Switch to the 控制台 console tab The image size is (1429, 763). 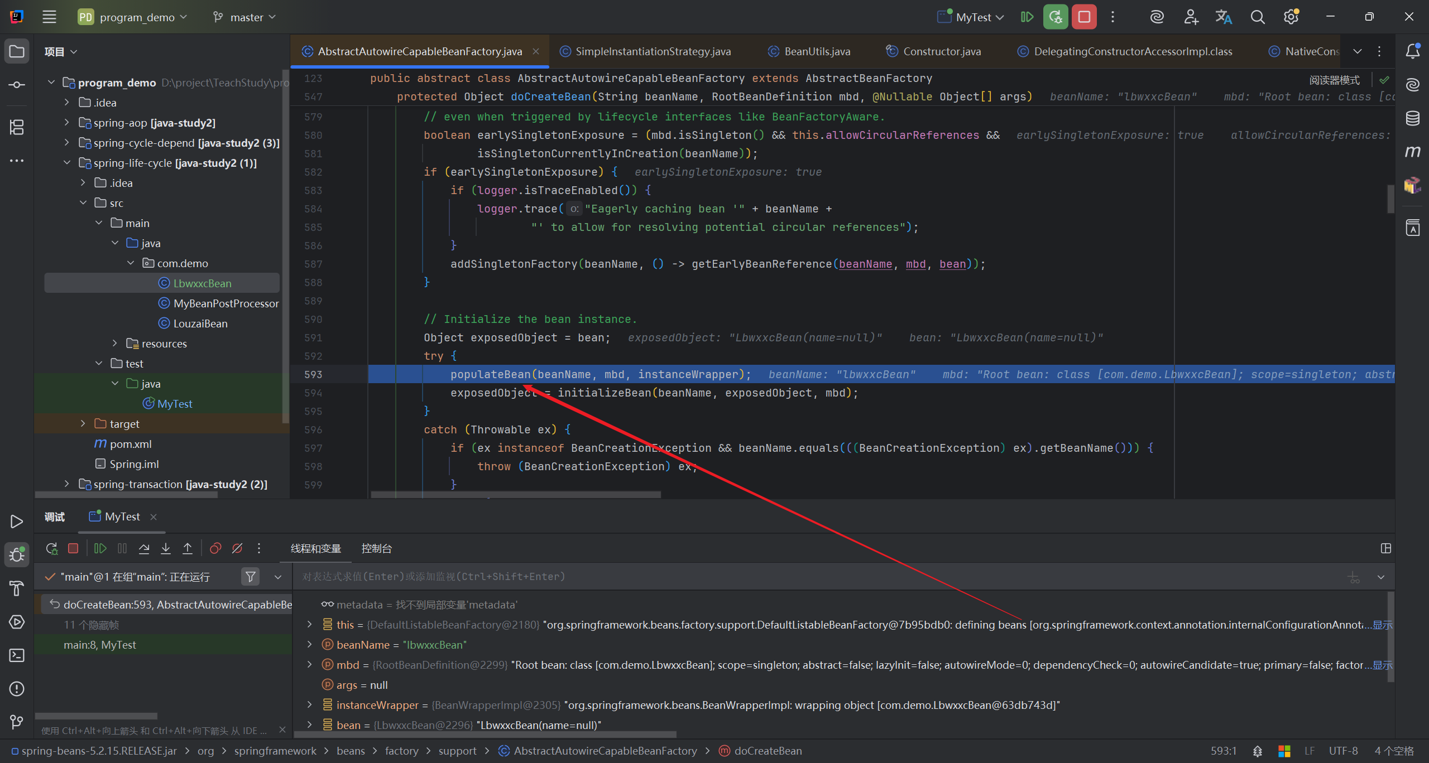tap(376, 548)
